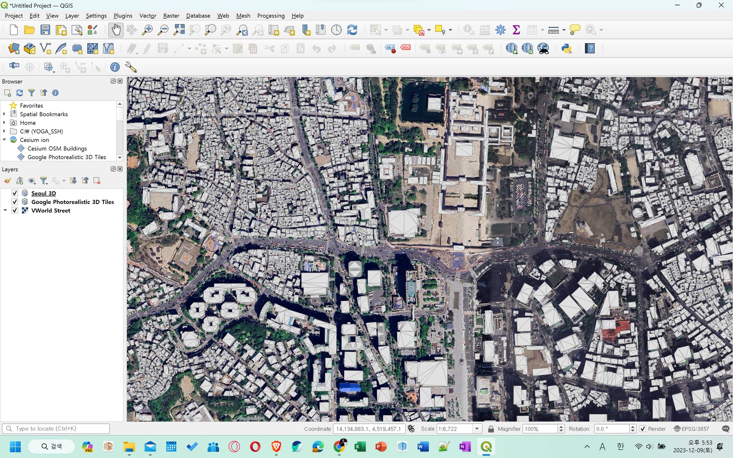Viewport: 733px width, 458px height.
Task: Open the Scale dropdown arrow
Action: pyautogui.click(x=477, y=429)
